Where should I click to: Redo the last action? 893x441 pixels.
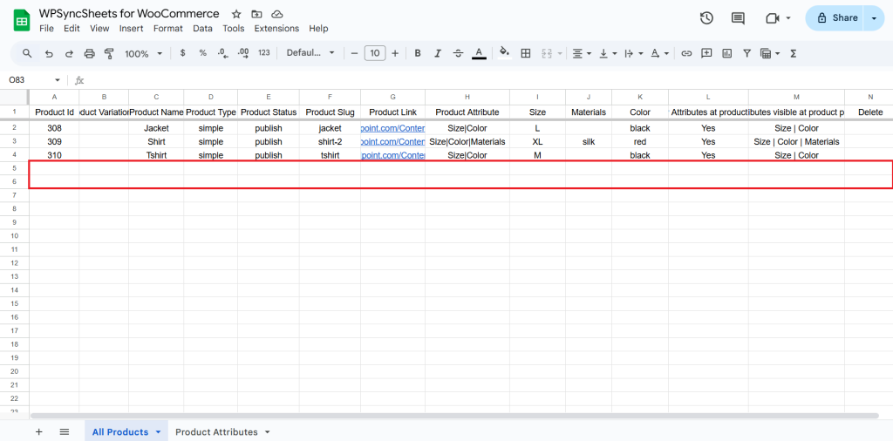tap(69, 53)
